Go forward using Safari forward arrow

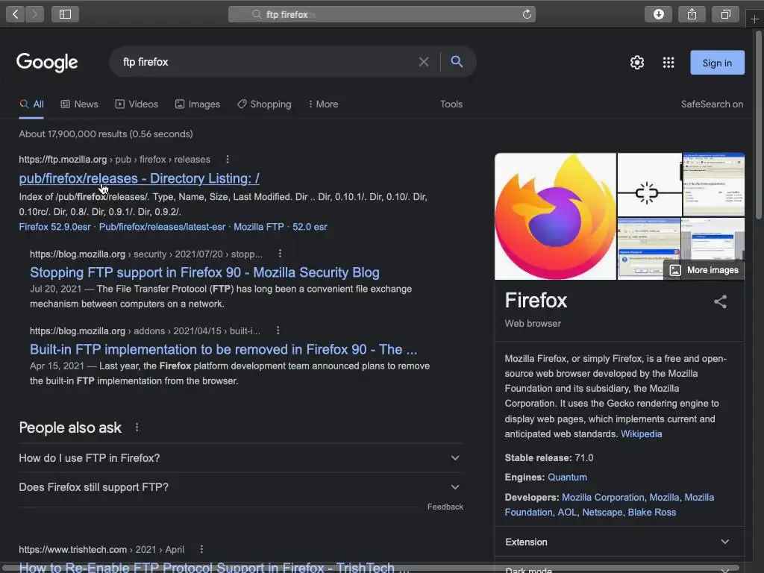(x=34, y=14)
